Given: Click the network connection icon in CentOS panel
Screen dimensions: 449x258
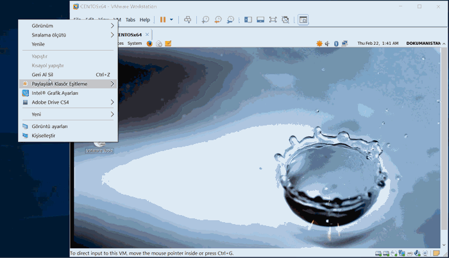Looking at the screenshot, I should click(x=345, y=44).
